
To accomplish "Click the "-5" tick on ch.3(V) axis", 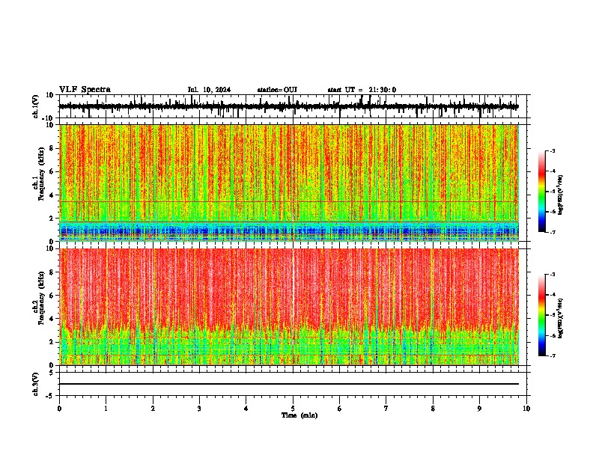I will (x=50, y=396).
